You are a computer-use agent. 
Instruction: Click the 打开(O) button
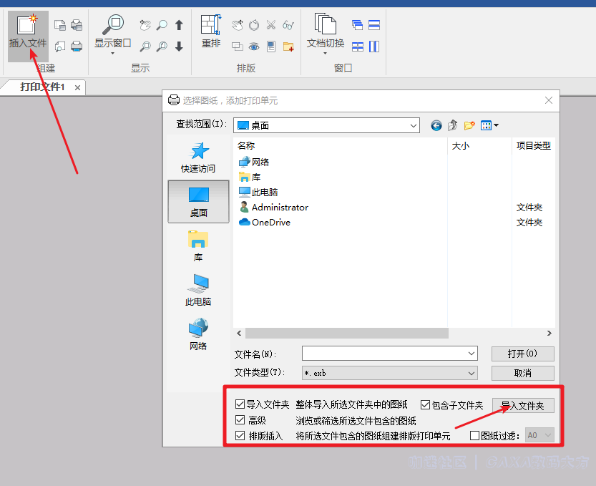click(x=522, y=354)
